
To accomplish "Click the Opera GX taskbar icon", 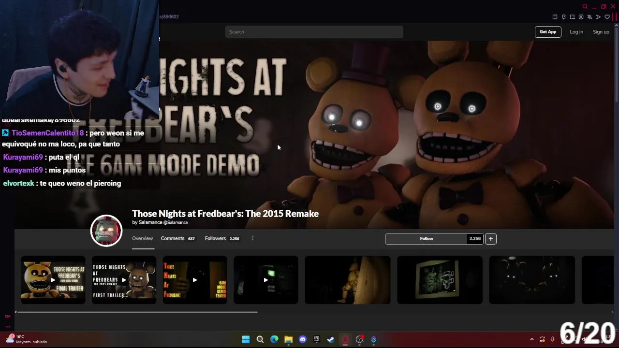I will tap(345, 339).
